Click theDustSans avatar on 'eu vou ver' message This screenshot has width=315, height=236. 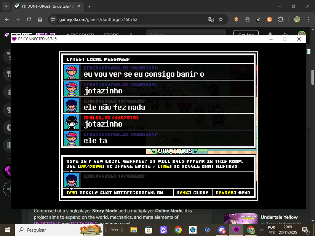point(71,72)
